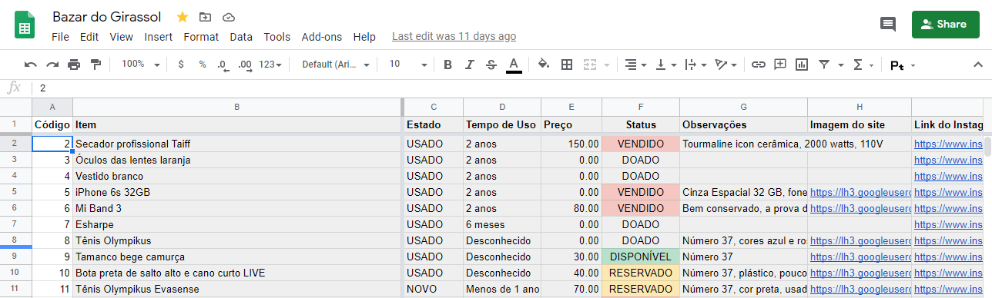The height and width of the screenshot is (298, 992).
Task: Open the 'Last edit was 11 days ago' link
Action: pyautogui.click(x=454, y=36)
